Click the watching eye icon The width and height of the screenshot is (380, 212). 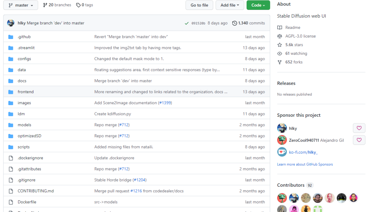pos(280,53)
